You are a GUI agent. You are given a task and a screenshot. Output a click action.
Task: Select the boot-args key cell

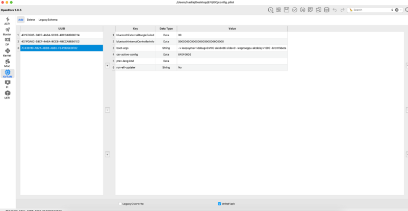pyautogui.click(x=135, y=48)
